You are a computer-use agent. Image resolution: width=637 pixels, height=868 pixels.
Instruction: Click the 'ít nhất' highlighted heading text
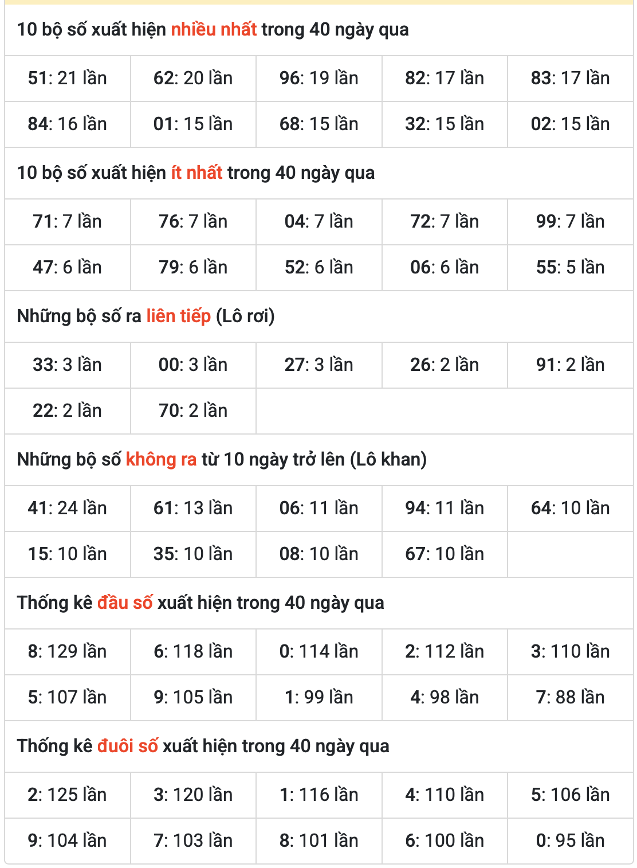click(196, 173)
